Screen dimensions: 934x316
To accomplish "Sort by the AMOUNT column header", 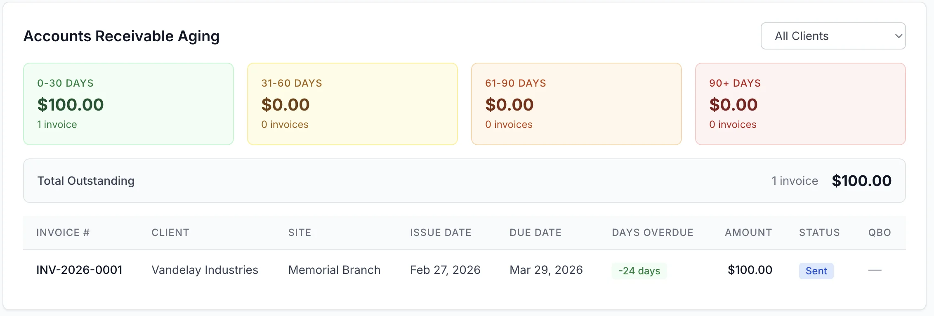I will tap(748, 232).
